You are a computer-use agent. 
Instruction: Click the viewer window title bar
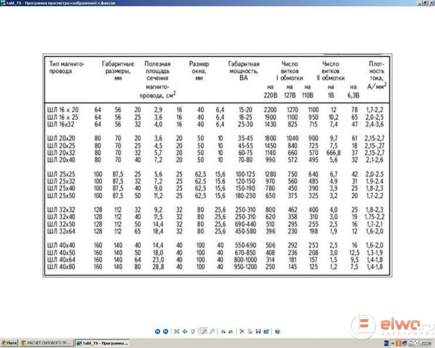point(217,3)
